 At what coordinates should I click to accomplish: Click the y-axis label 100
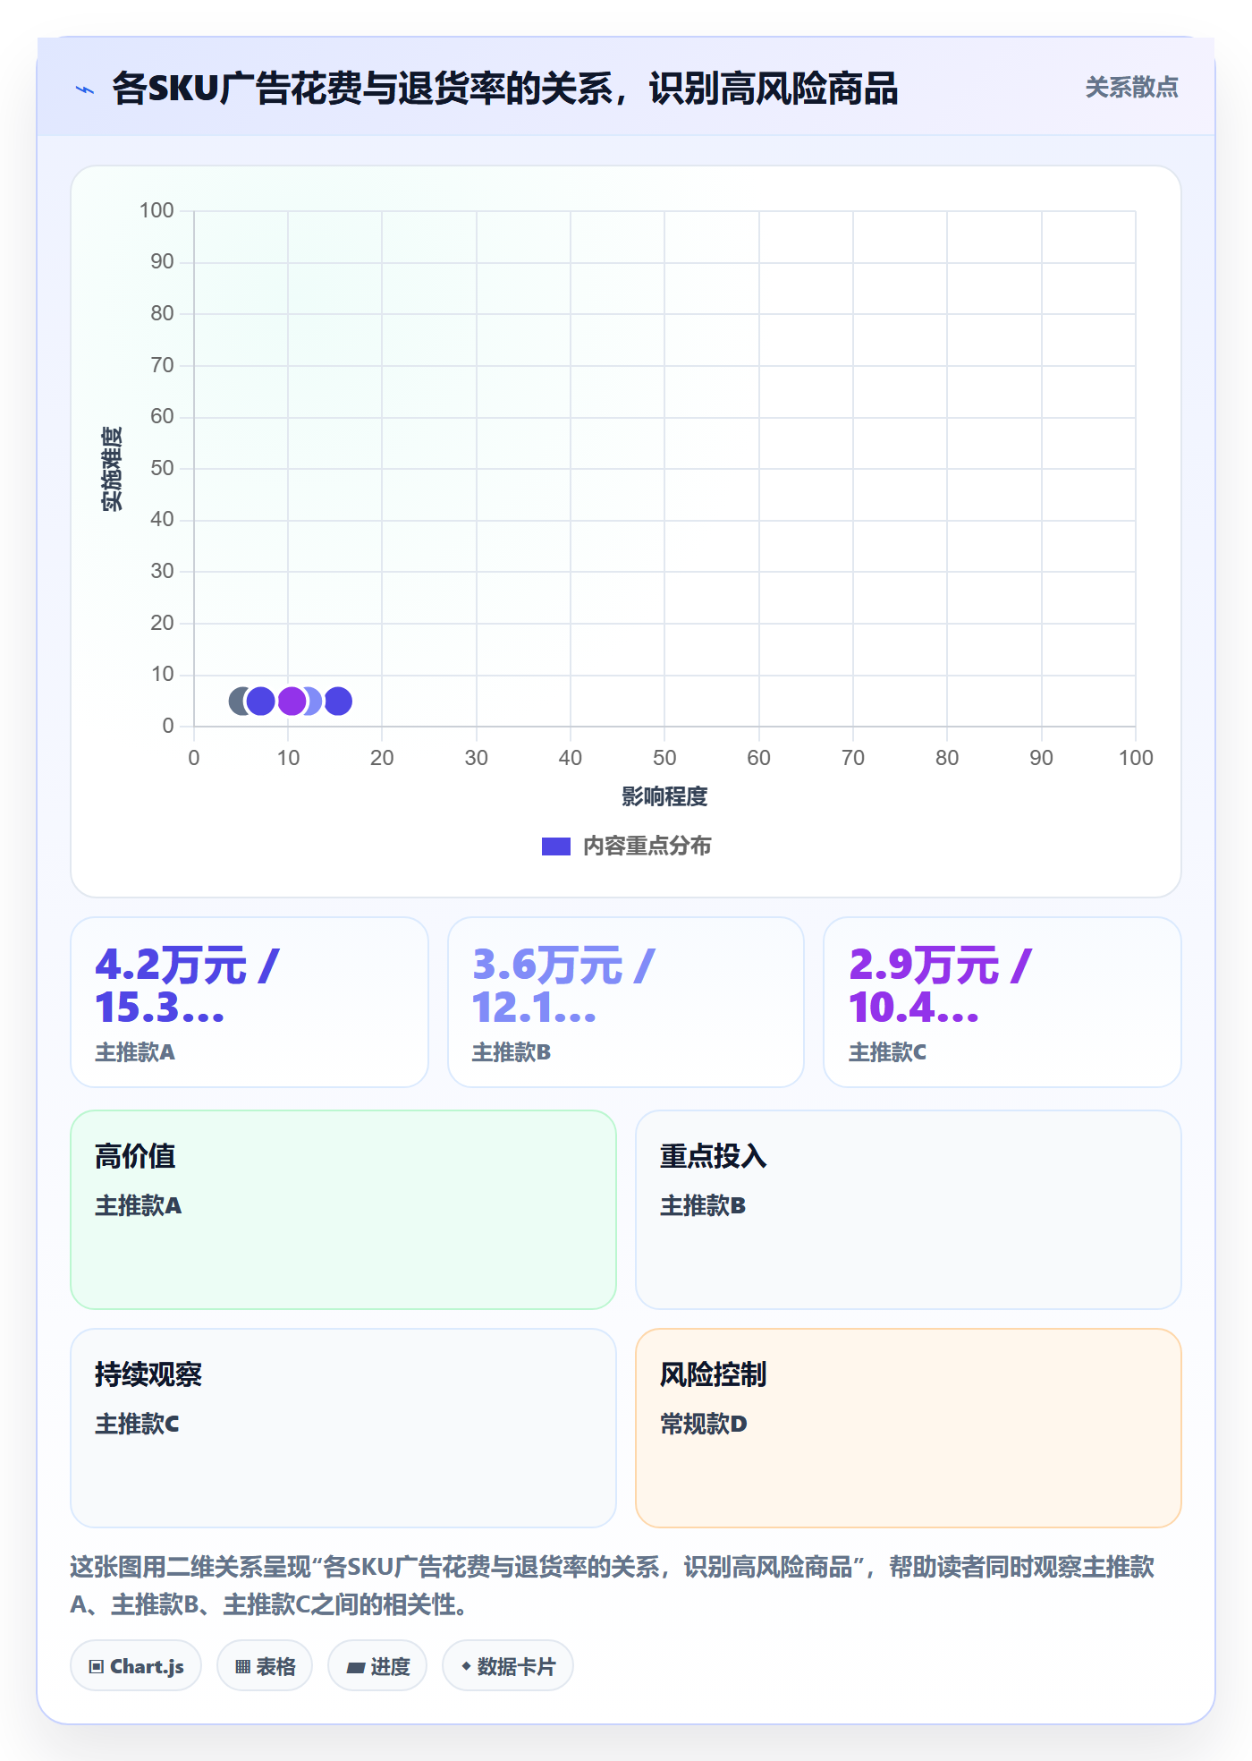click(156, 210)
